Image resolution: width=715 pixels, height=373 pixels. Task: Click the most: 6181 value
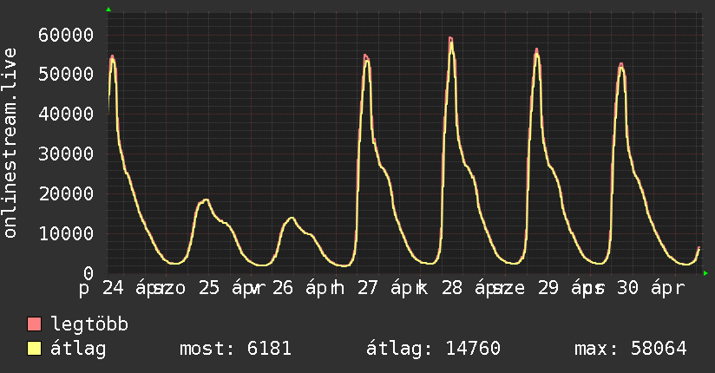pyautogui.click(x=235, y=349)
